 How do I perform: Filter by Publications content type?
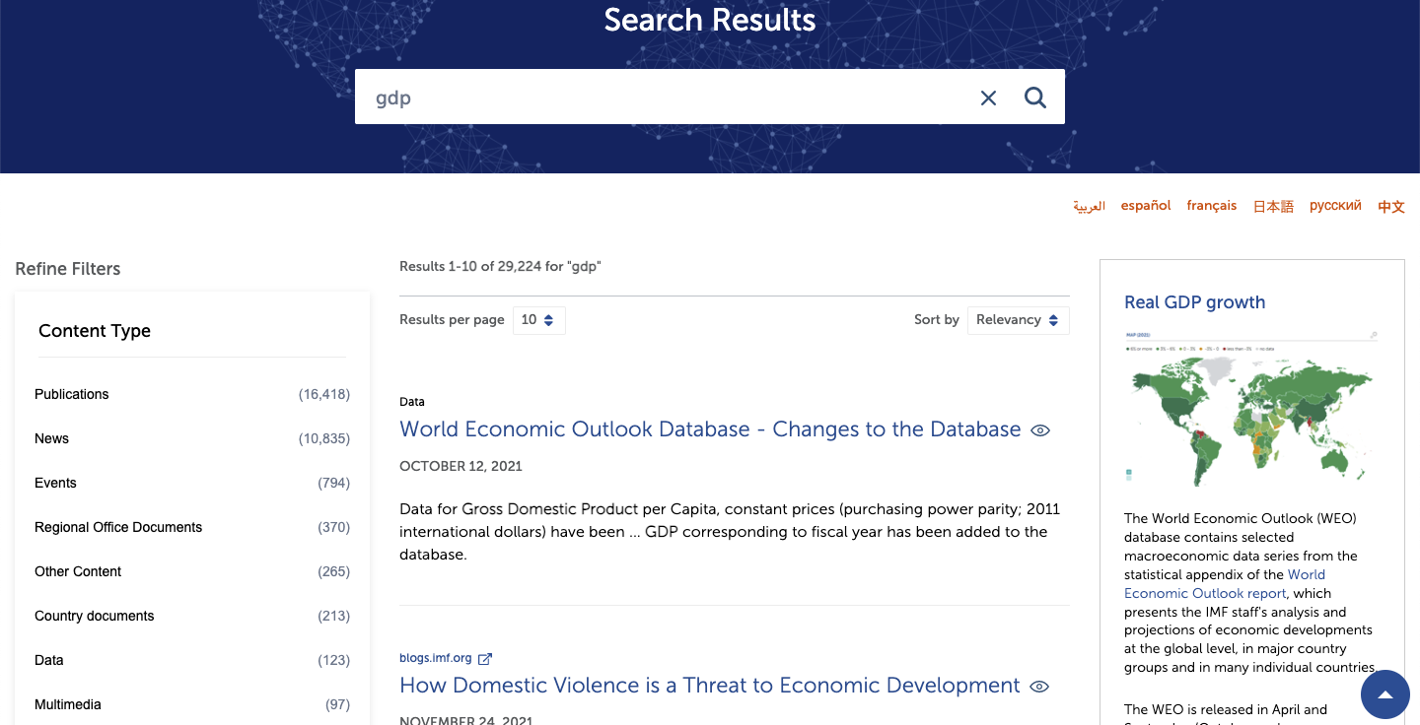click(x=192, y=394)
